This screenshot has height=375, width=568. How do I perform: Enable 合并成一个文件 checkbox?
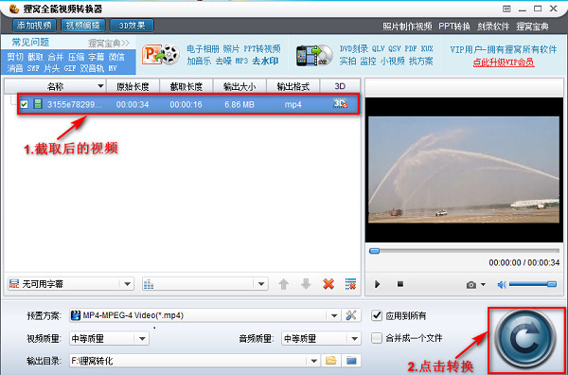coord(377,338)
